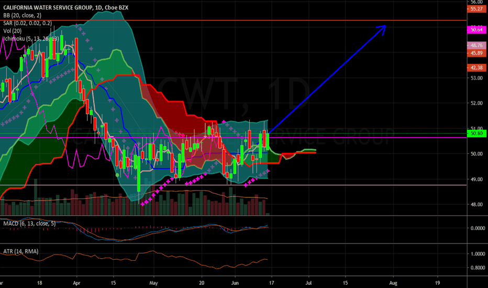
Task: Click the 48.76 pink price tag
Action: click(x=476, y=46)
